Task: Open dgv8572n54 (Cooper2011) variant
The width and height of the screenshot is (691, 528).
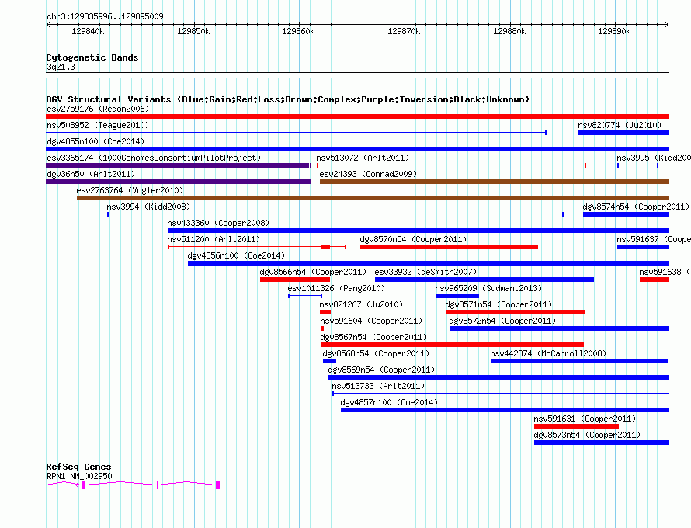Action: click(502, 321)
